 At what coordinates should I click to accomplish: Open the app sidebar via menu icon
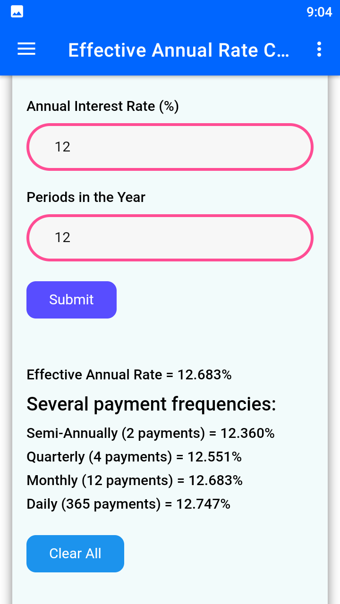click(x=26, y=50)
